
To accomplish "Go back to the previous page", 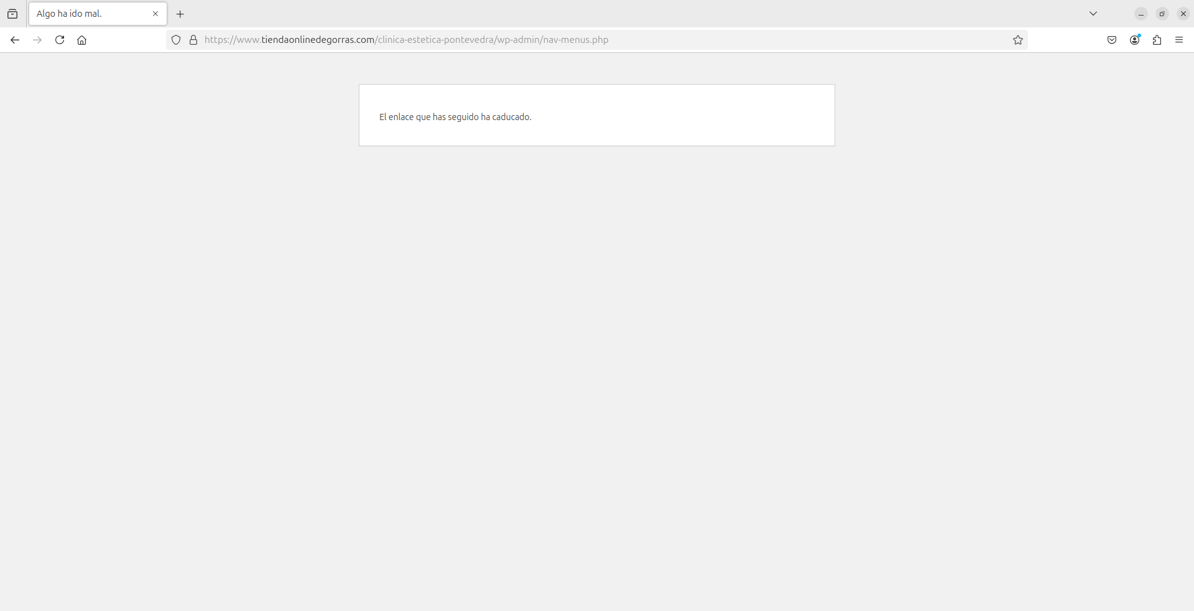I will (x=15, y=40).
